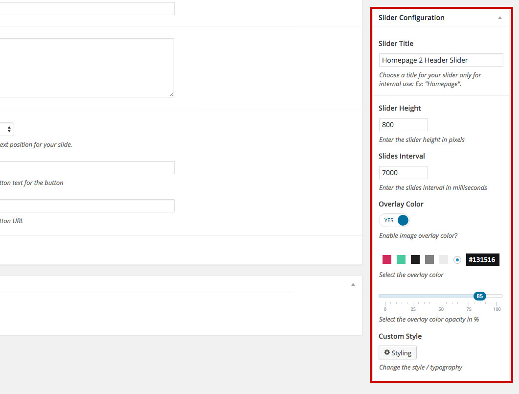Select the 'Custom Style' label
Screen dimensions: 519x394
[x=400, y=336]
